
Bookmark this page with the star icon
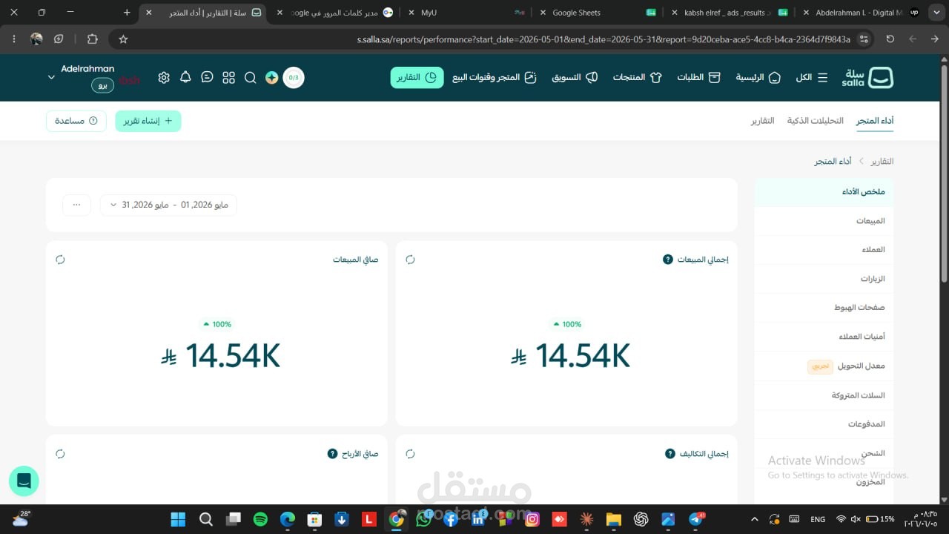coord(123,39)
